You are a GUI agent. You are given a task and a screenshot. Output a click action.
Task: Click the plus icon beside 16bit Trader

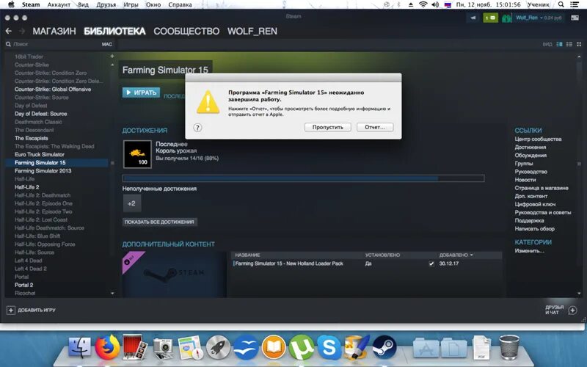point(112,57)
